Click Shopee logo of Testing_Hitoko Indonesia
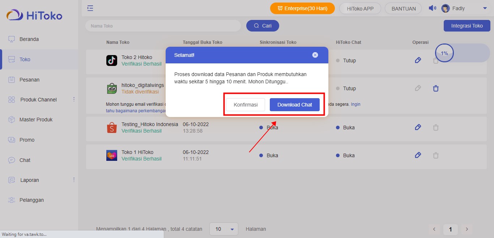 click(112, 128)
